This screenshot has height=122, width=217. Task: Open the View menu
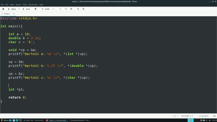(x=12, y=4)
